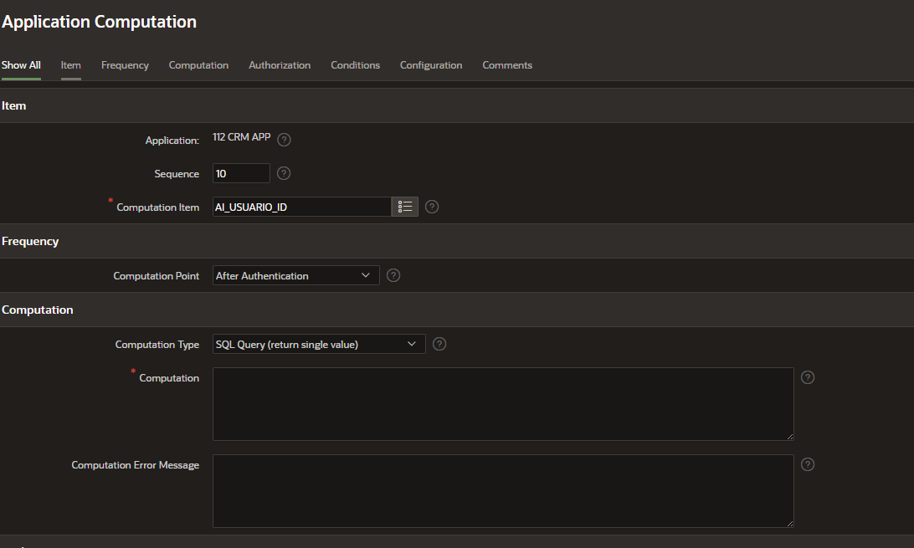Click help icon next to Application name
Viewport: 914px width, 548px height.
coord(284,139)
